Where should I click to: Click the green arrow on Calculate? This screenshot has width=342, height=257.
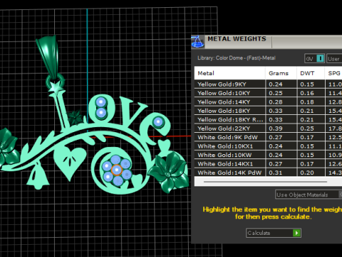(296, 233)
